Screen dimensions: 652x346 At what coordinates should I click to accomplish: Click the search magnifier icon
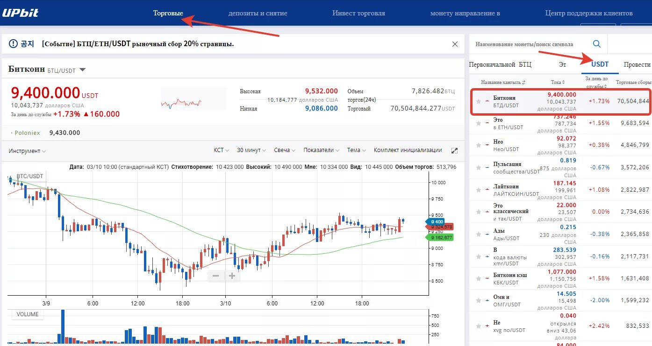click(x=597, y=44)
